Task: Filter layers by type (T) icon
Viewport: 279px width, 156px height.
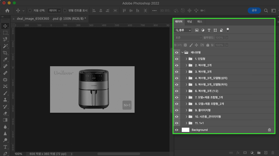Action: tap(209, 30)
